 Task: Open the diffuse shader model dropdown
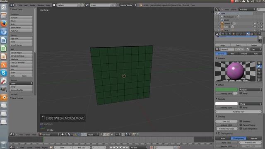250,89
